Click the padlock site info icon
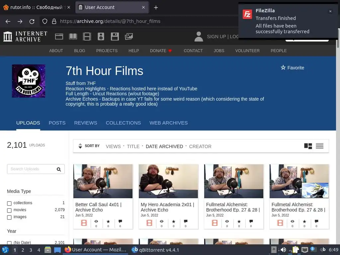This screenshot has width=340, height=255. (54, 21)
